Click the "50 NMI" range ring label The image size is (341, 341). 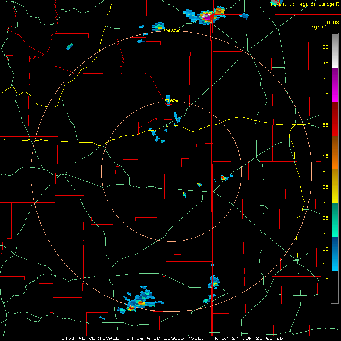point(171,101)
